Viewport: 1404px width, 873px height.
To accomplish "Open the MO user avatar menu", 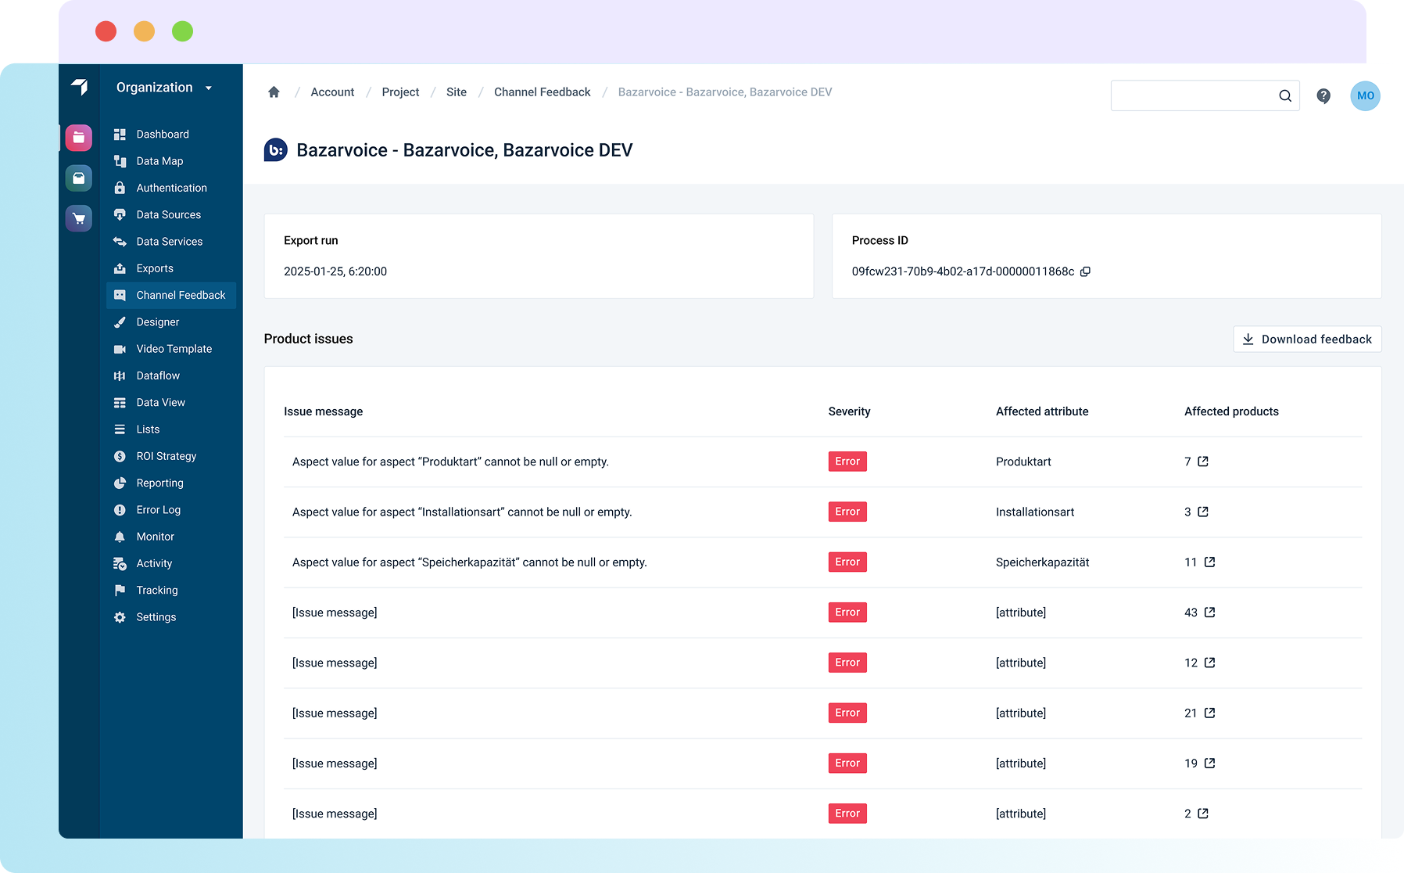I will [1366, 95].
